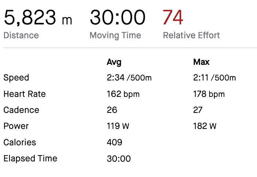257x177 pixels.
Task: Select the Moving Time label
Action: click(115, 35)
